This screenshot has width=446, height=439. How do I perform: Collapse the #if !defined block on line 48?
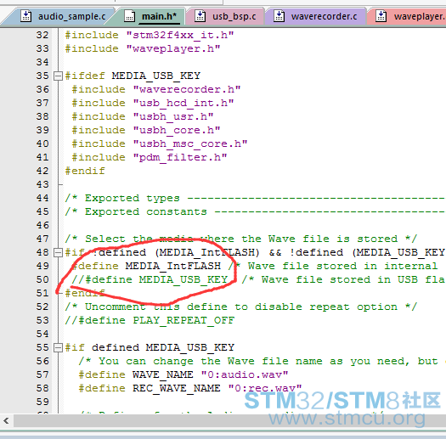pos(58,252)
